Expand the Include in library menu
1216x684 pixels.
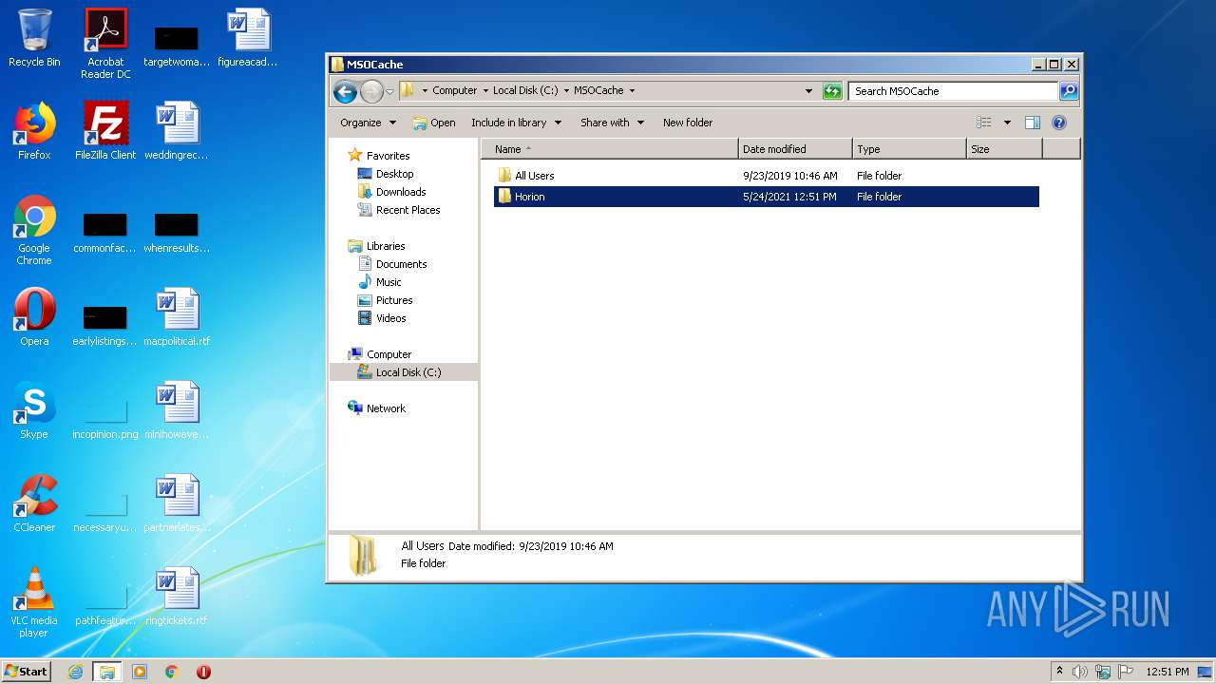(x=517, y=123)
